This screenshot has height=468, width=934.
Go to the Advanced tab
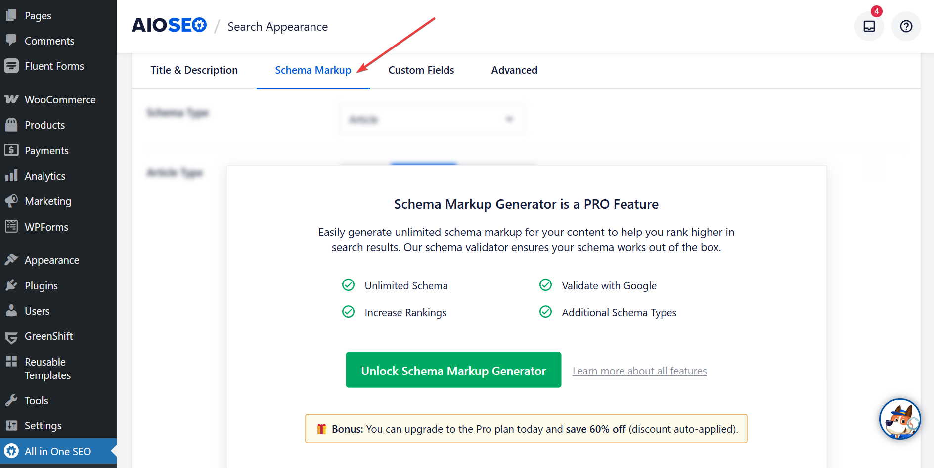[514, 70]
